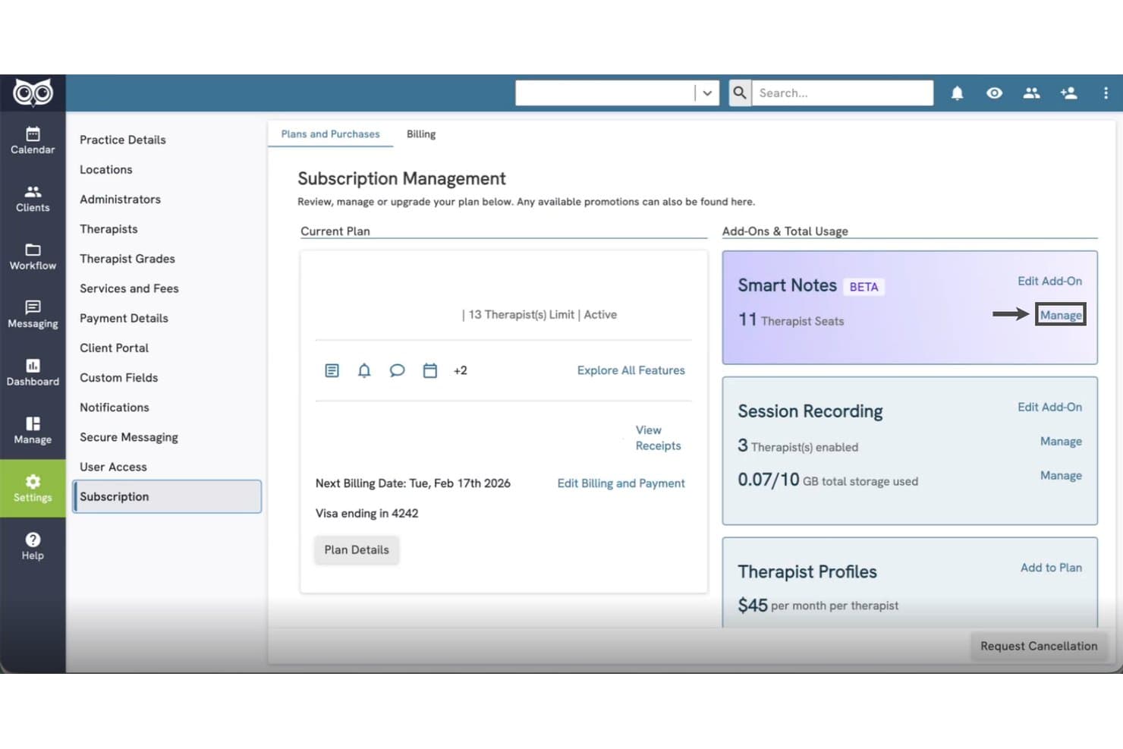Click the magnifying glass search icon
The image size is (1123, 749).
(740, 93)
